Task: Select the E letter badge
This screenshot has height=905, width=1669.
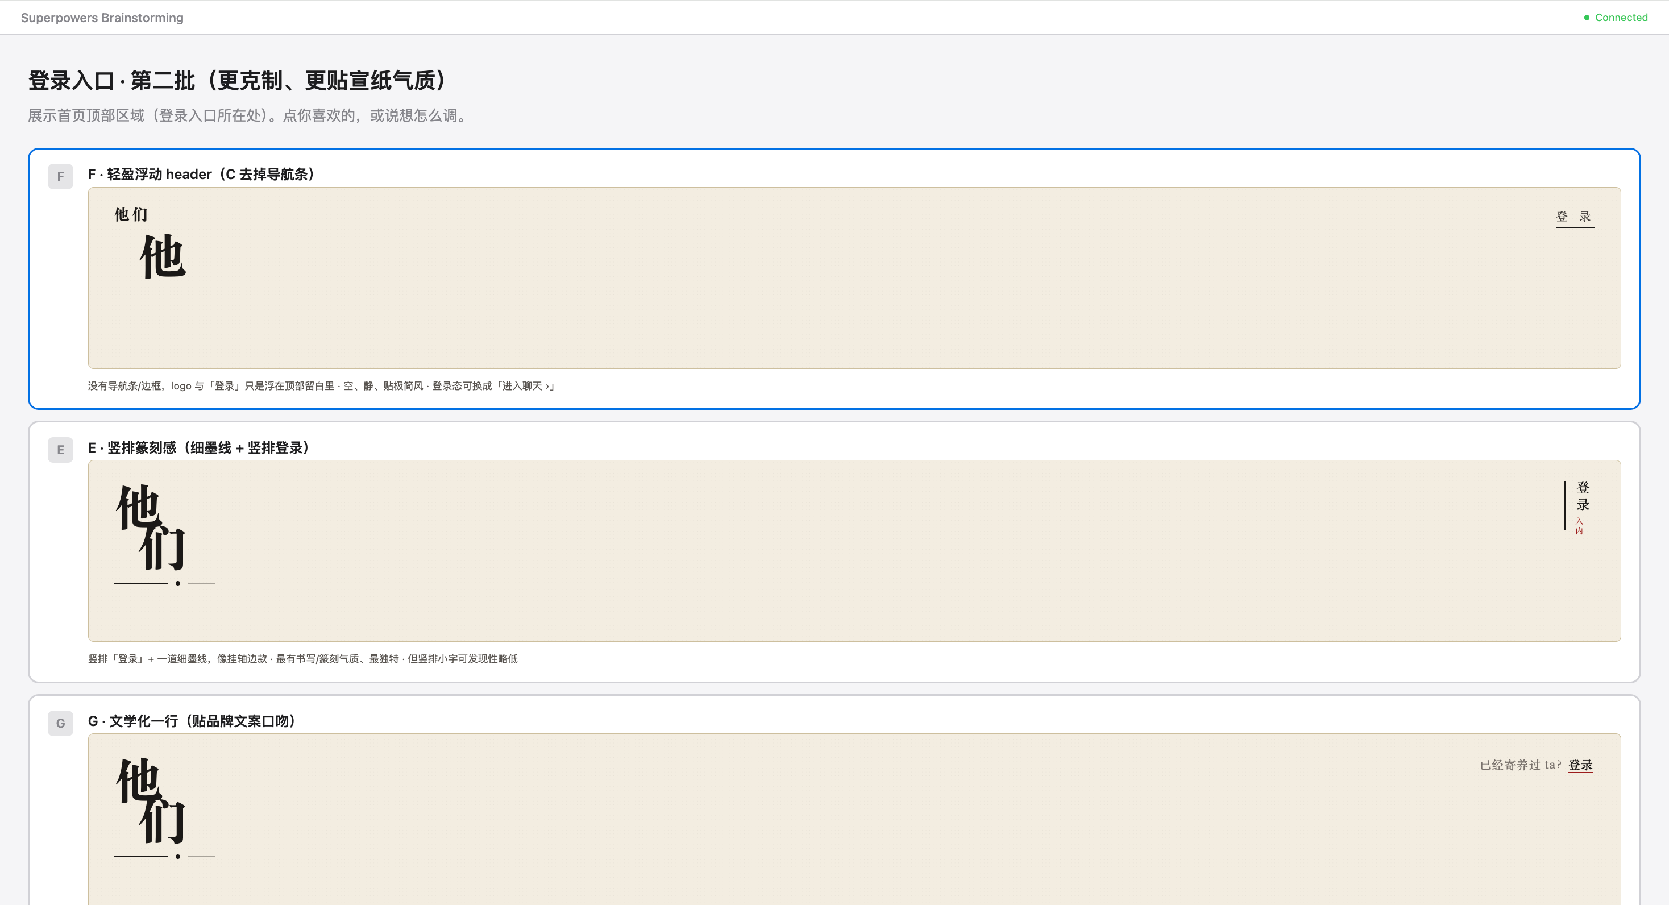Action: click(60, 450)
